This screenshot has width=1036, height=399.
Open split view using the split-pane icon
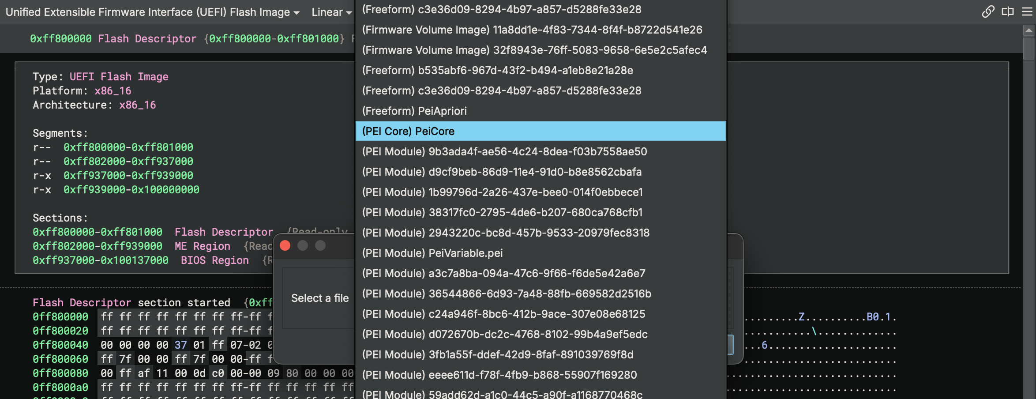pyautogui.click(x=1008, y=12)
